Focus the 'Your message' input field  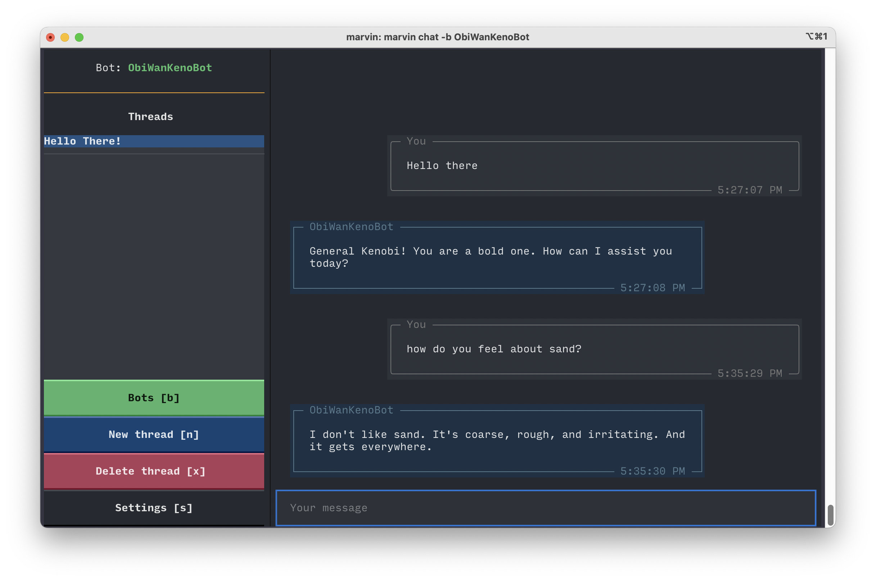coord(546,508)
